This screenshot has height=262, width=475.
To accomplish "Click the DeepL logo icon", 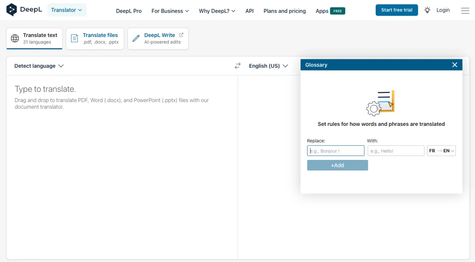I will coord(12,10).
